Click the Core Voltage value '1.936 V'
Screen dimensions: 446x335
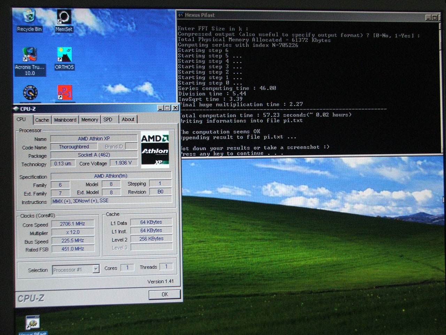123,163
